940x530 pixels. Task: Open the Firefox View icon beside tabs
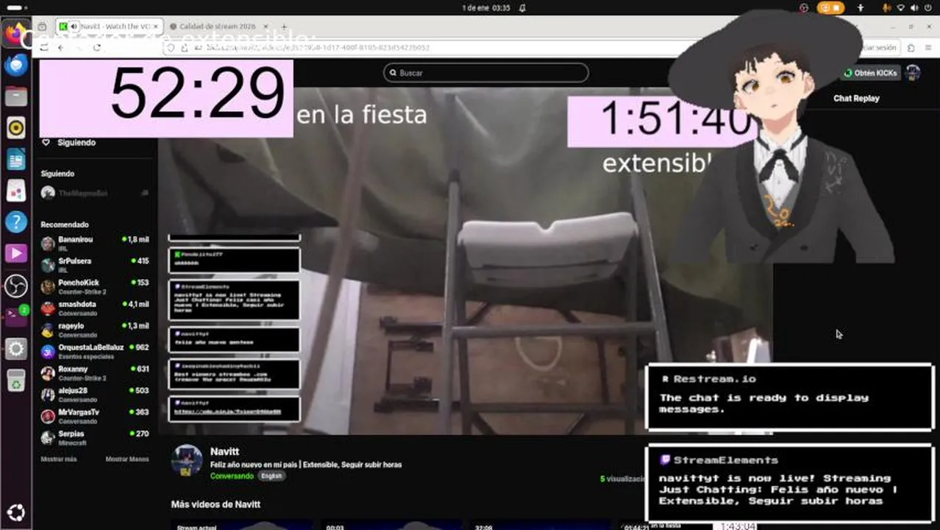tap(42, 26)
